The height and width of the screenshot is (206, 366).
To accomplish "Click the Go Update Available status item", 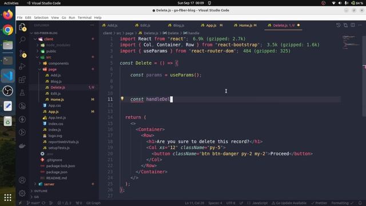I will click(289, 203).
